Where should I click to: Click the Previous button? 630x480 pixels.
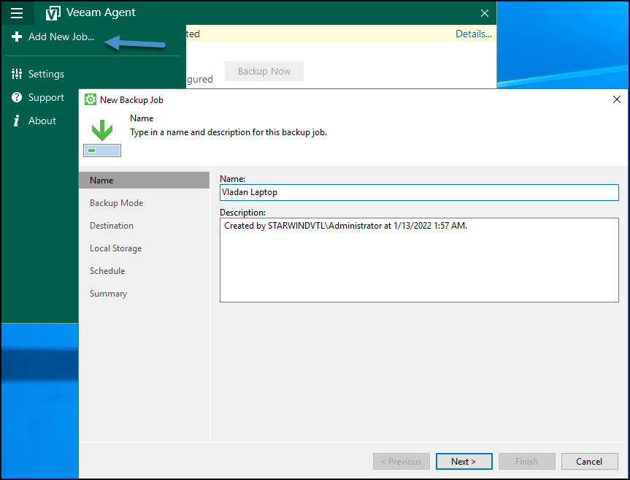pyautogui.click(x=401, y=462)
